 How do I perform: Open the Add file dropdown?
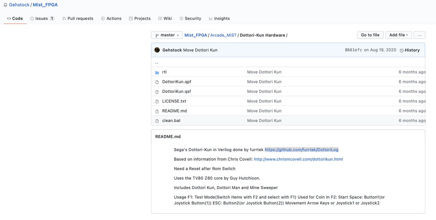pyautogui.click(x=399, y=35)
